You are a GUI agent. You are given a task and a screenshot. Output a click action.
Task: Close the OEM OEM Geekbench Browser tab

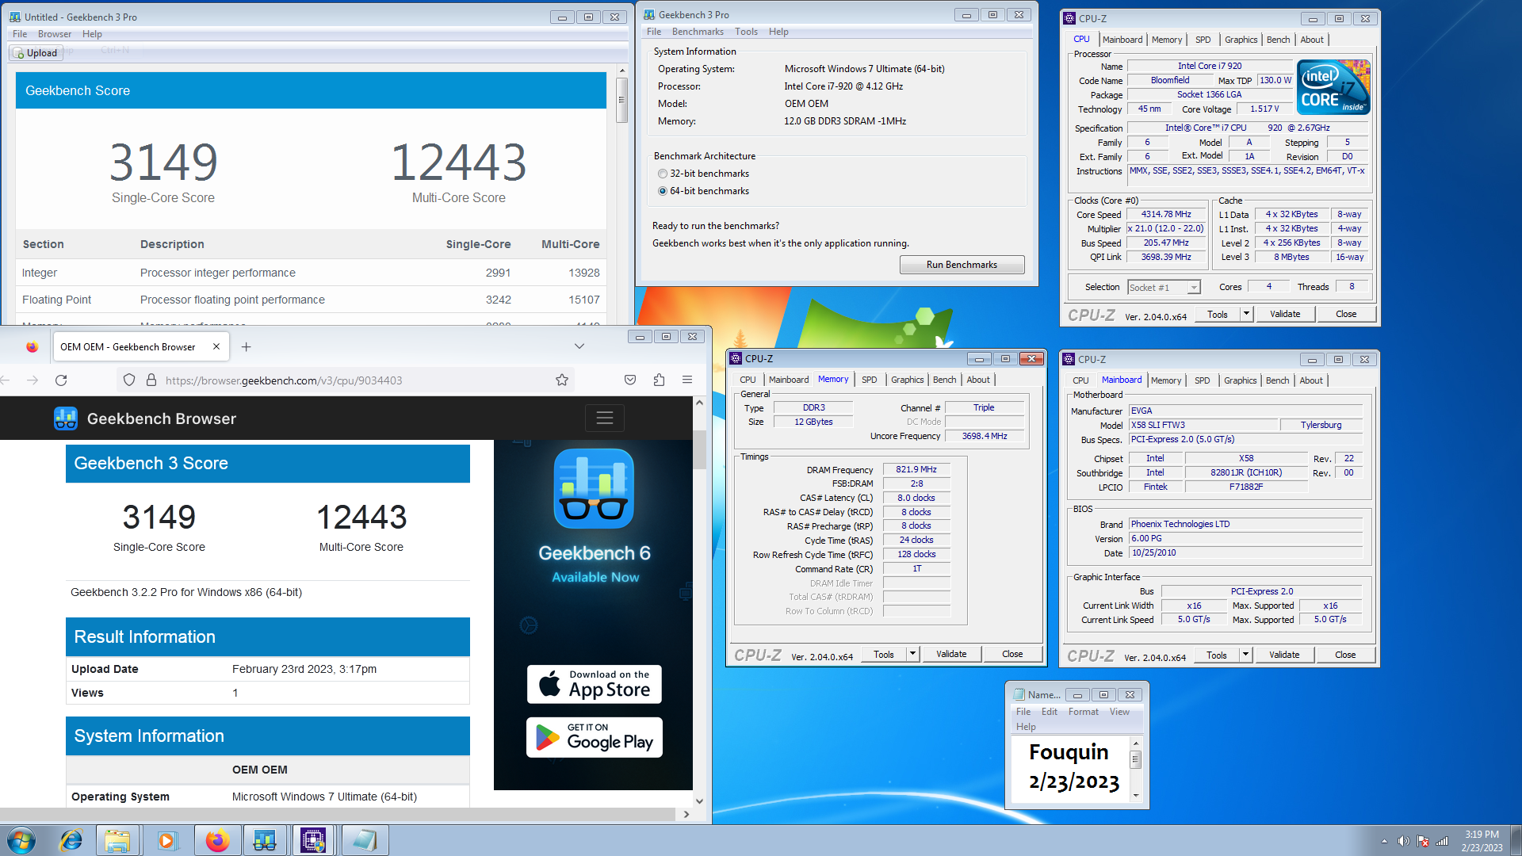(216, 346)
